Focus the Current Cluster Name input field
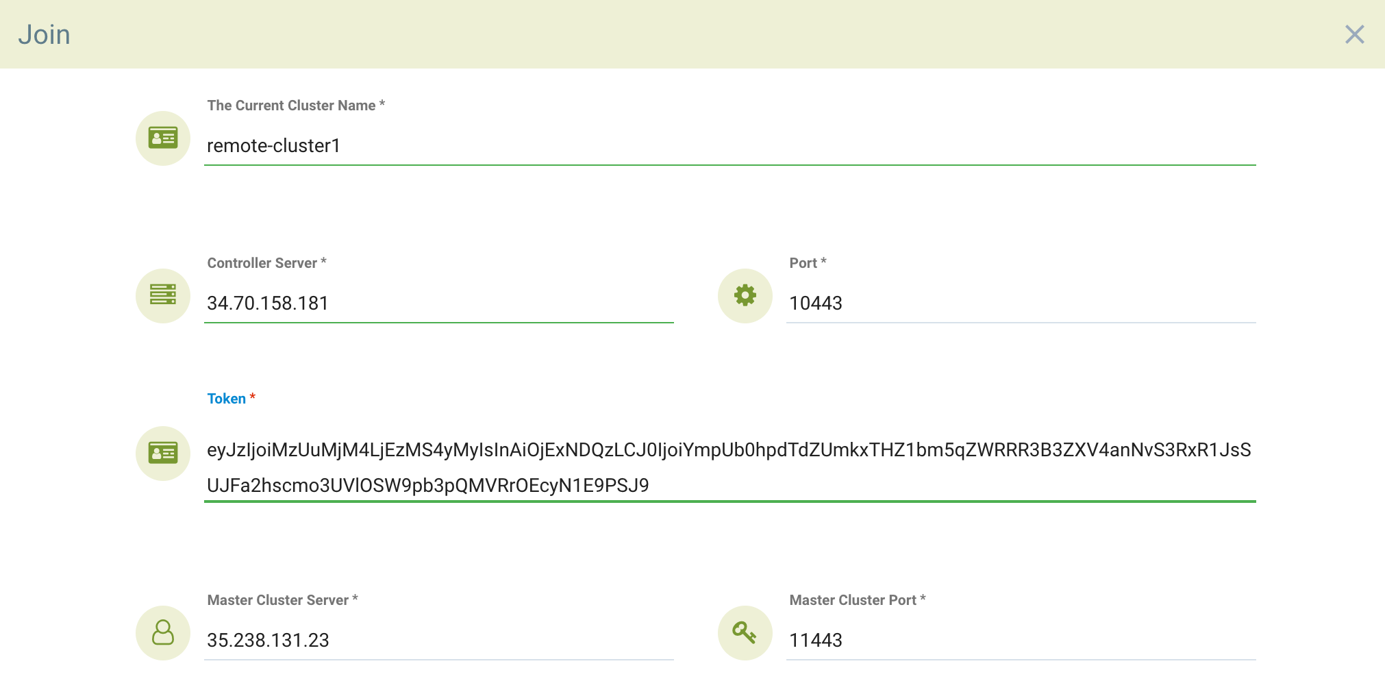This screenshot has height=681, width=1385. click(729, 146)
